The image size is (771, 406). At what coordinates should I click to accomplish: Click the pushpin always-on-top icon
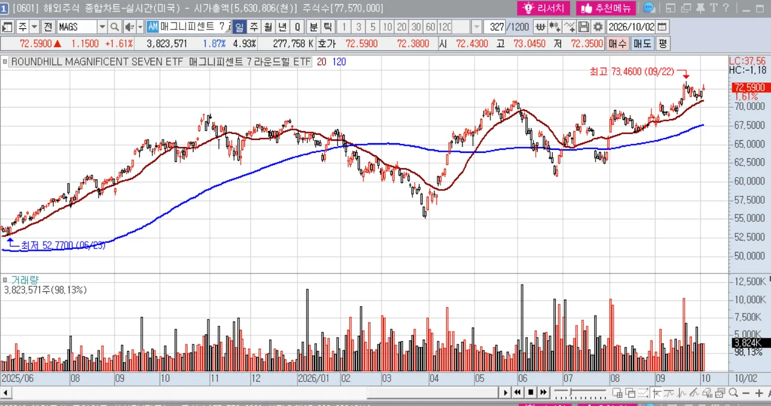(700, 8)
